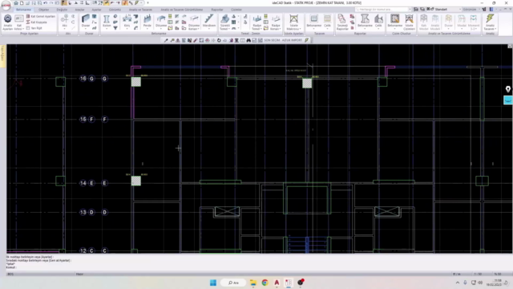Open Chrome from the taskbar
The height and width of the screenshot is (289, 513).
click(x=265, y=283)
